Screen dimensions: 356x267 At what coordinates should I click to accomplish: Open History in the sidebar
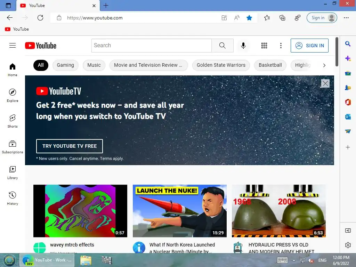(x=13, y=199)
